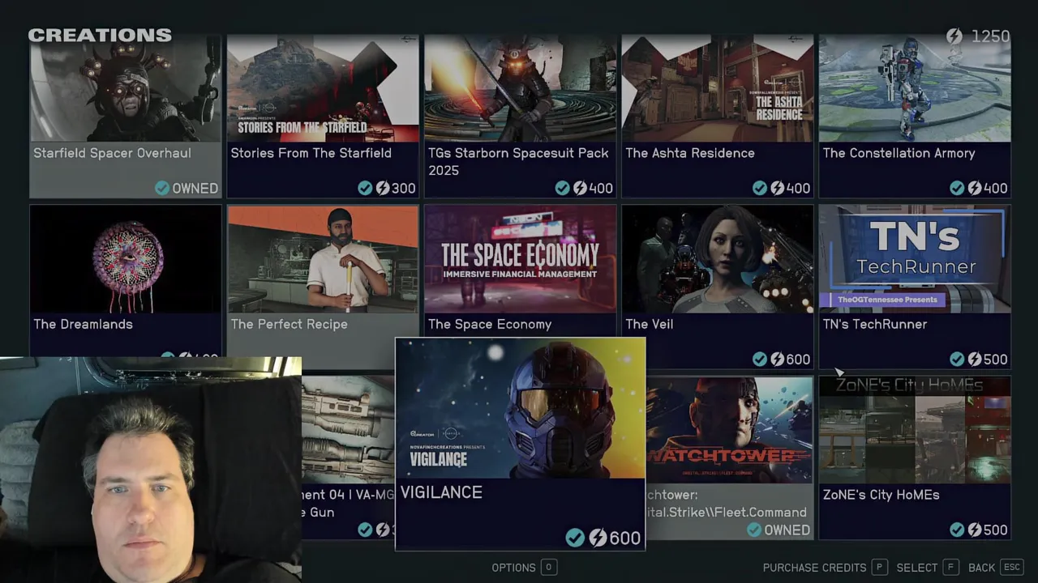Screen dimensions: 1038x583
Task: Click the credits lightning icon beside 1250
Action: [x=954, y=36]
